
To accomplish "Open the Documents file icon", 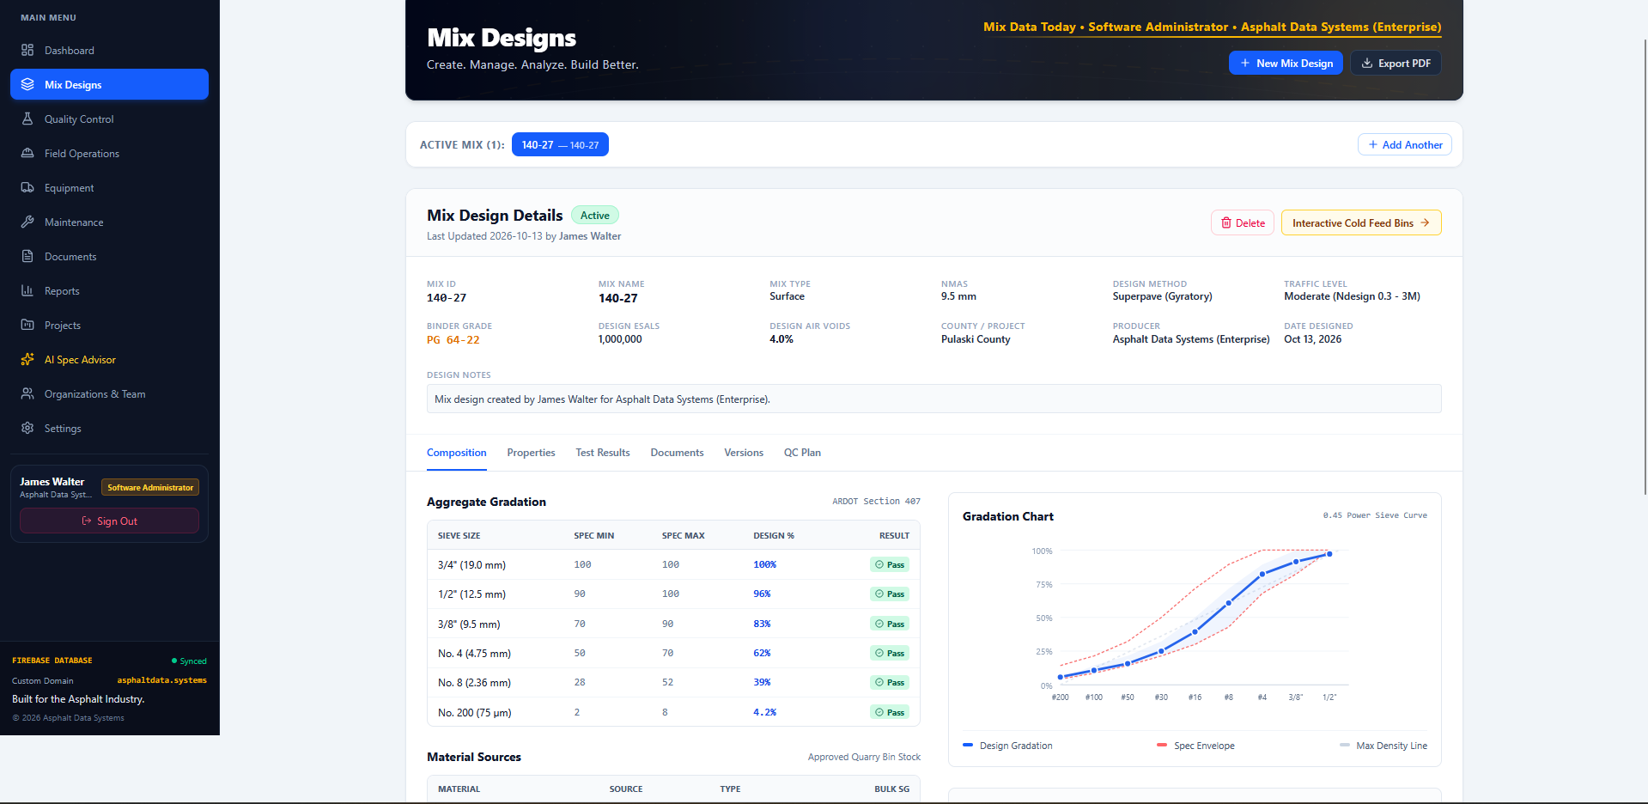I will [27, 256].
